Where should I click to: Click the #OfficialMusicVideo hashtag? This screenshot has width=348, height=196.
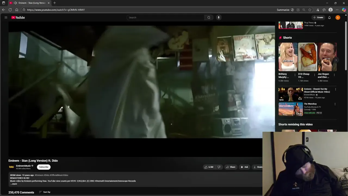pyautogui.click(x=59, y=175)
